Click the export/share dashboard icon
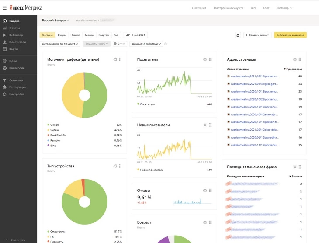 (238, 35)
